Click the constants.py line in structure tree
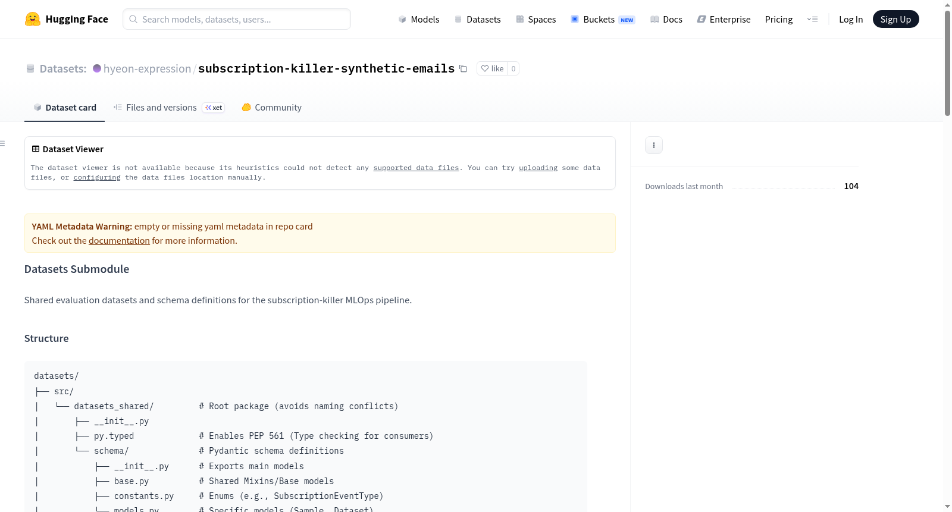 click(143, 496)
